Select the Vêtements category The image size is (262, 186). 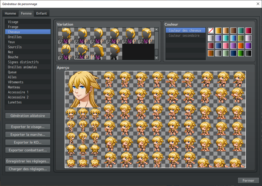pyautogui.click(x=28, y=82)
